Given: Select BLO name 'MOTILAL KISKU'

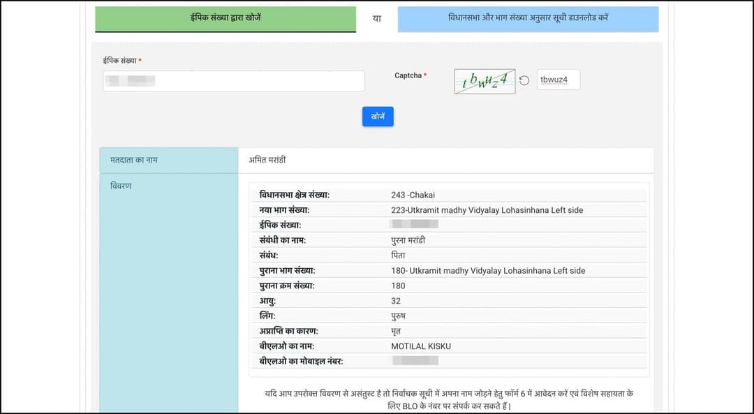Looking at the screenshot, I should click(421, 346).
